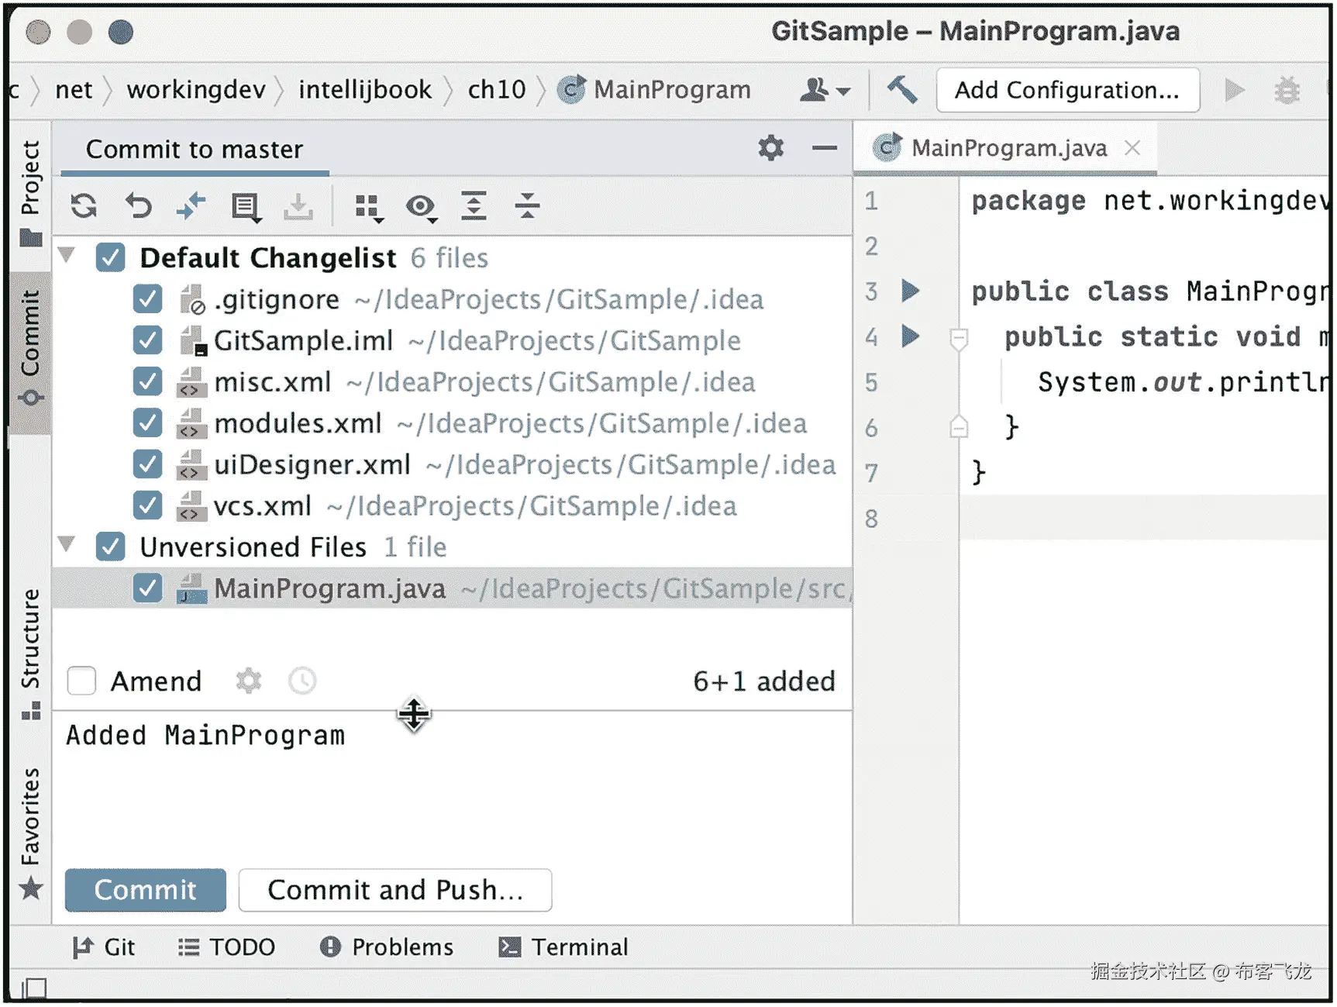Screen dimensions: 1337x1007
Task: Collapse the Unversioned Files node
Action: [67, 544]
